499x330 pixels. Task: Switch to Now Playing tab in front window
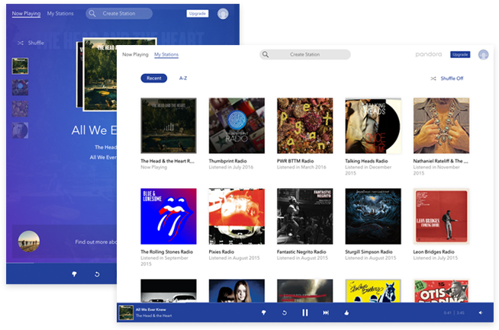[x=135, y=55]
